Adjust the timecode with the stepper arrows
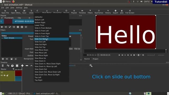This screenshot has width=169, height=95. point(98,55)
